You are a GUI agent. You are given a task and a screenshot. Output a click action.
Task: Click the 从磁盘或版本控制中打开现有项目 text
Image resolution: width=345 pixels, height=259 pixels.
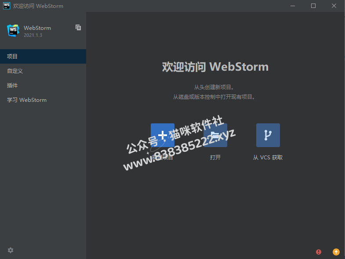(214, 97)
